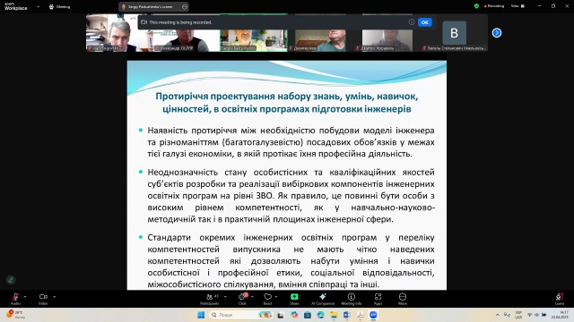Show next participants with blue arrow
Image resolution: width=574 pixels, height=322 pixels.
(496, 33)
